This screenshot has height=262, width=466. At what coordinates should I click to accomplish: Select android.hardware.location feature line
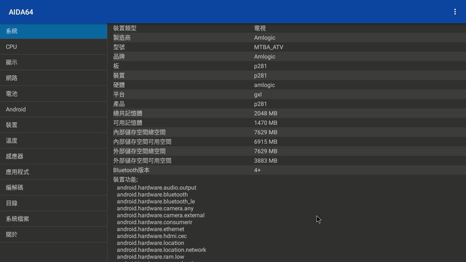pyautogui.click(x=151, y=243)
